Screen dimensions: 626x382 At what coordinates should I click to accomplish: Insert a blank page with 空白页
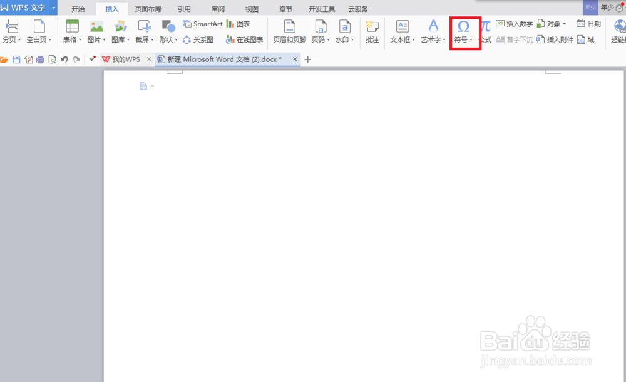(39, 27)
